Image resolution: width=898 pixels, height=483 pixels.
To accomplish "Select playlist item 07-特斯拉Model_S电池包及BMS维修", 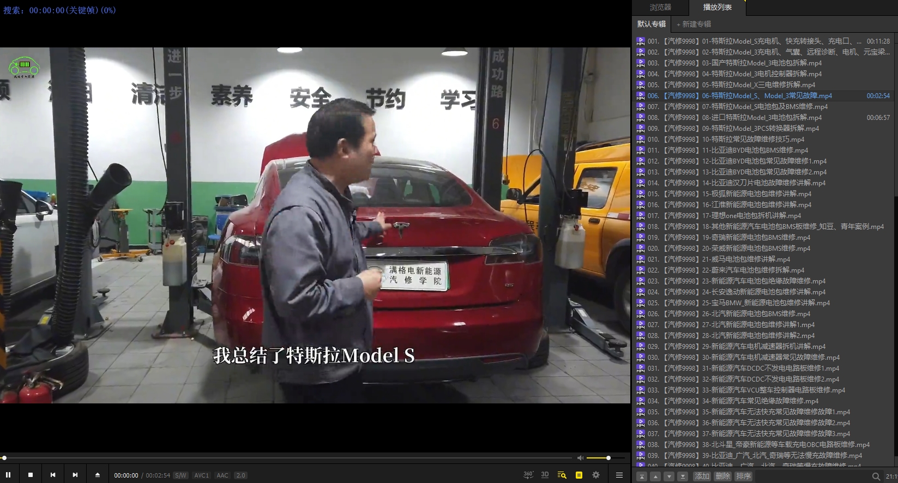I will coord(764,106).
